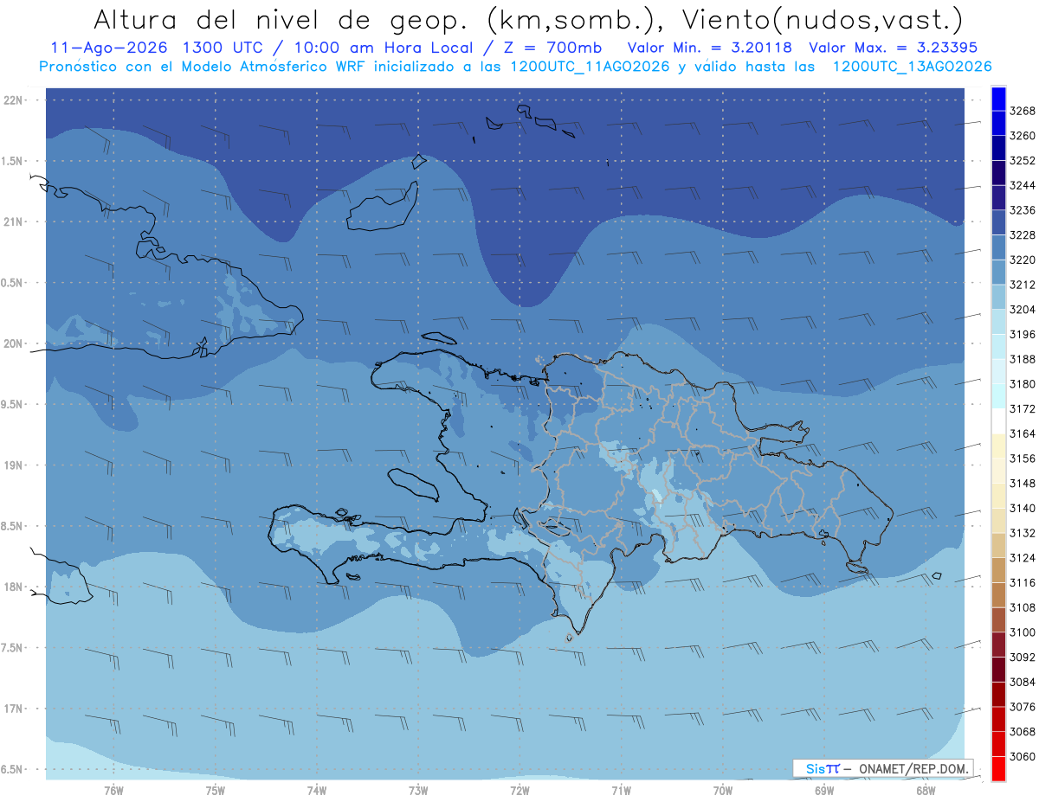
Task: Click the 75W longitude axis label
Action: click(x=216, y=791)
